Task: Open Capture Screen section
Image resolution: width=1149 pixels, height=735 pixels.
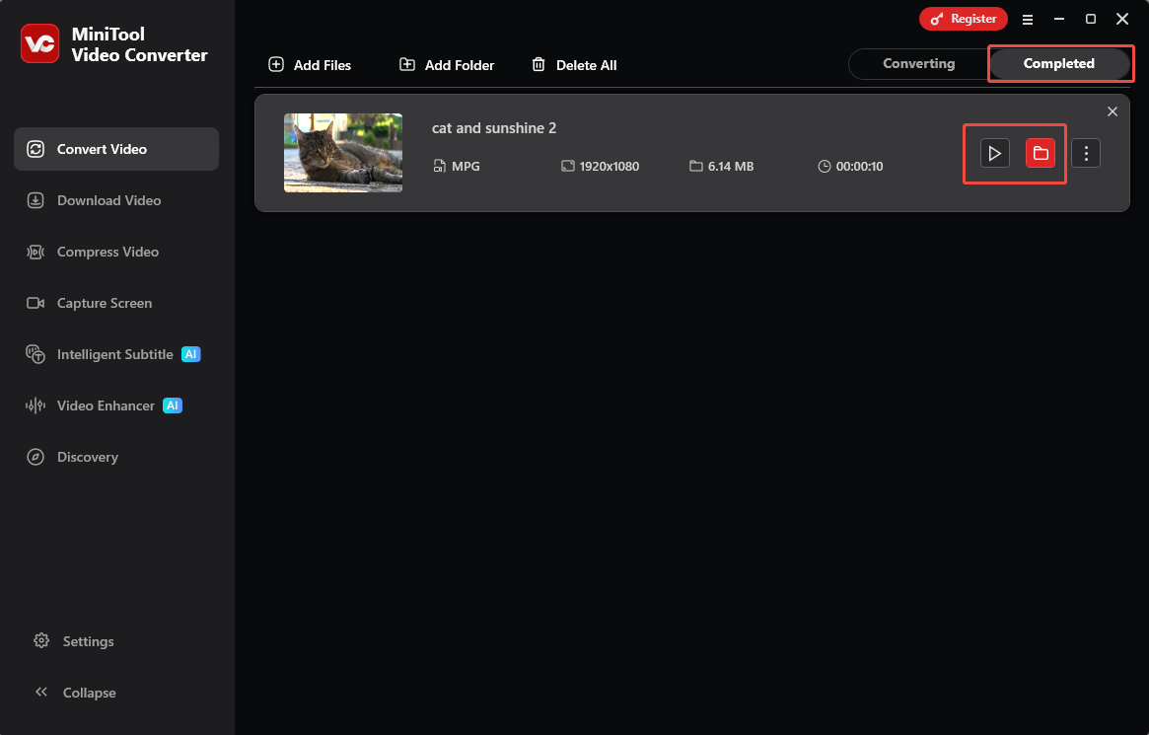Action: [x=115, y=303]
